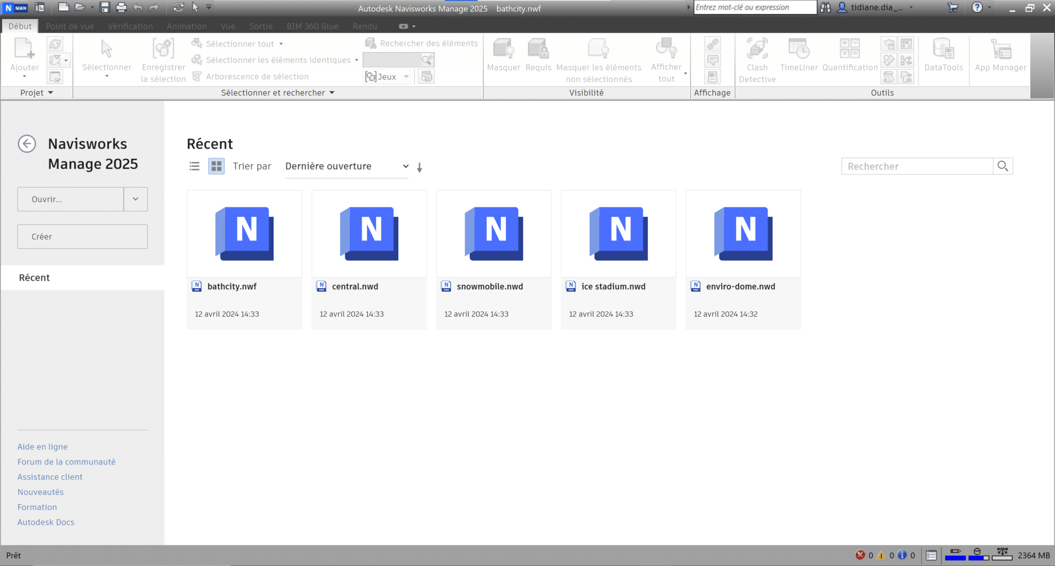Viewport: 1055px width, 566px height.
Task: Open the Animation ribbon tab
Action: pyautogui.click(x=186, y=26)
